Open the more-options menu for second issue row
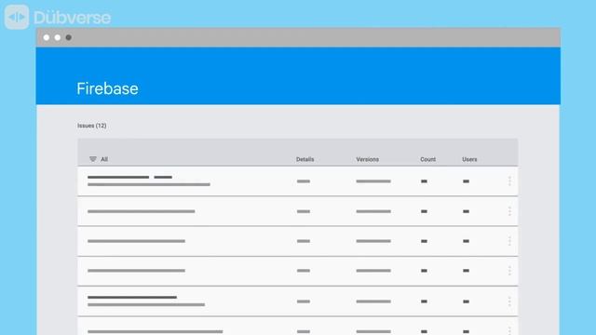This screenshot has height=335, width=596. tap(509, 211)
